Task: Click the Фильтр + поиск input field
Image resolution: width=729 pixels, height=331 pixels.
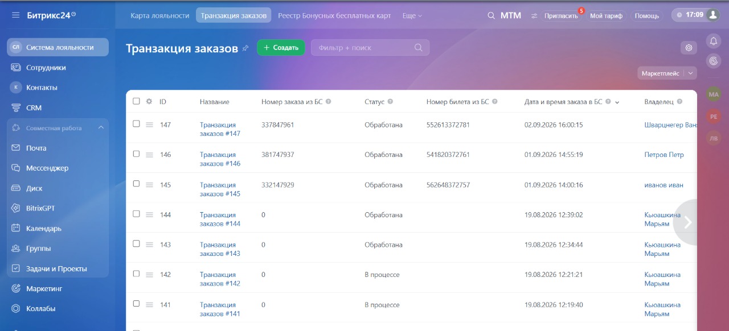Action: [370, 48]
